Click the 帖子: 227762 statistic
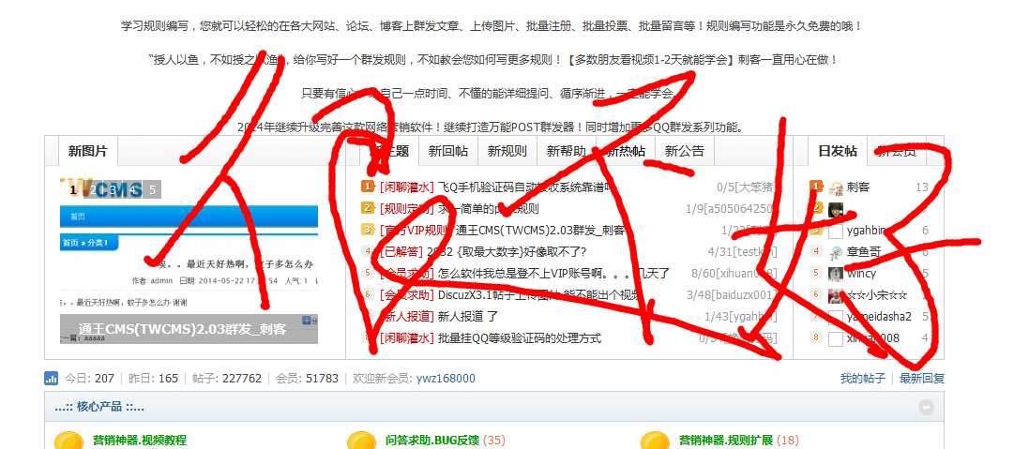The width and height of the screenshot is (1014, 449). [x=227, y=378]
